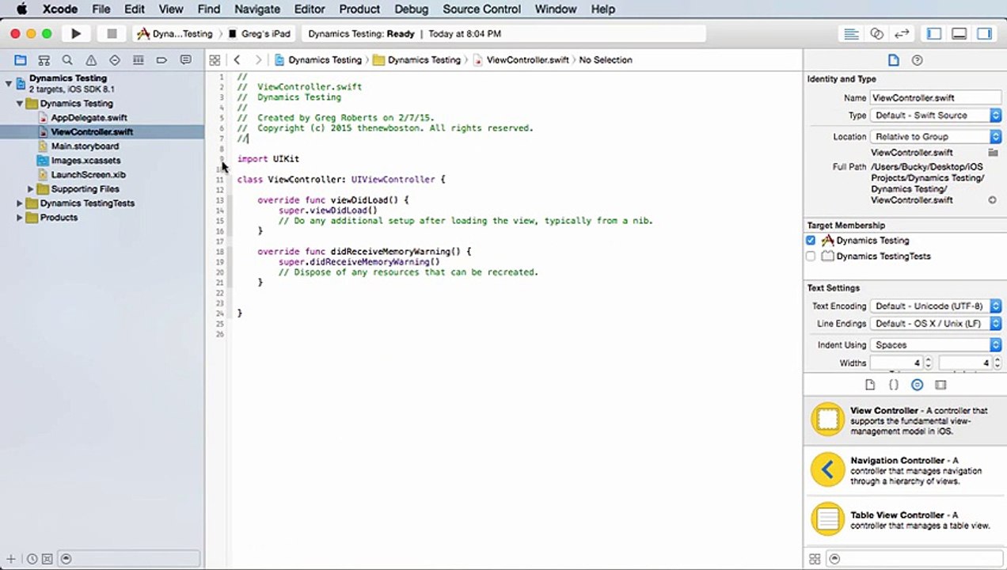Reveal the file path in Finder arrow

(992, 200)
